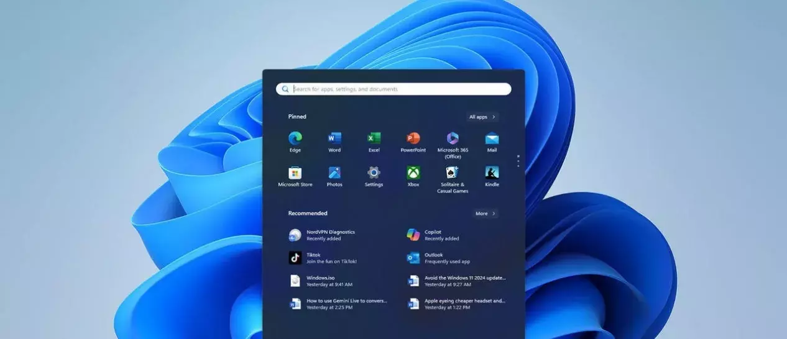
Task: Click the TikTok icon in Recommended
Action: [295, 258]
